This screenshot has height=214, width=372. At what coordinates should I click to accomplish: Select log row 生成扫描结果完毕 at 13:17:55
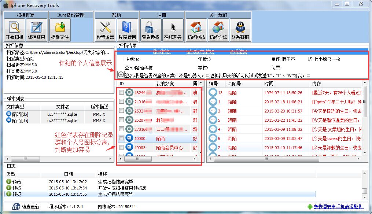pyautogui.click(x=160, y=194)
